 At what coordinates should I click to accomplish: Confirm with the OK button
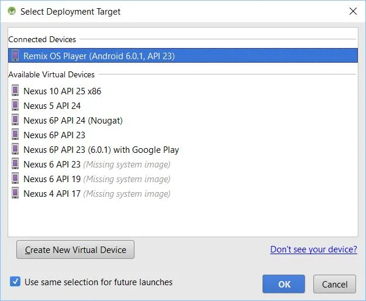(x=284, y=284)
